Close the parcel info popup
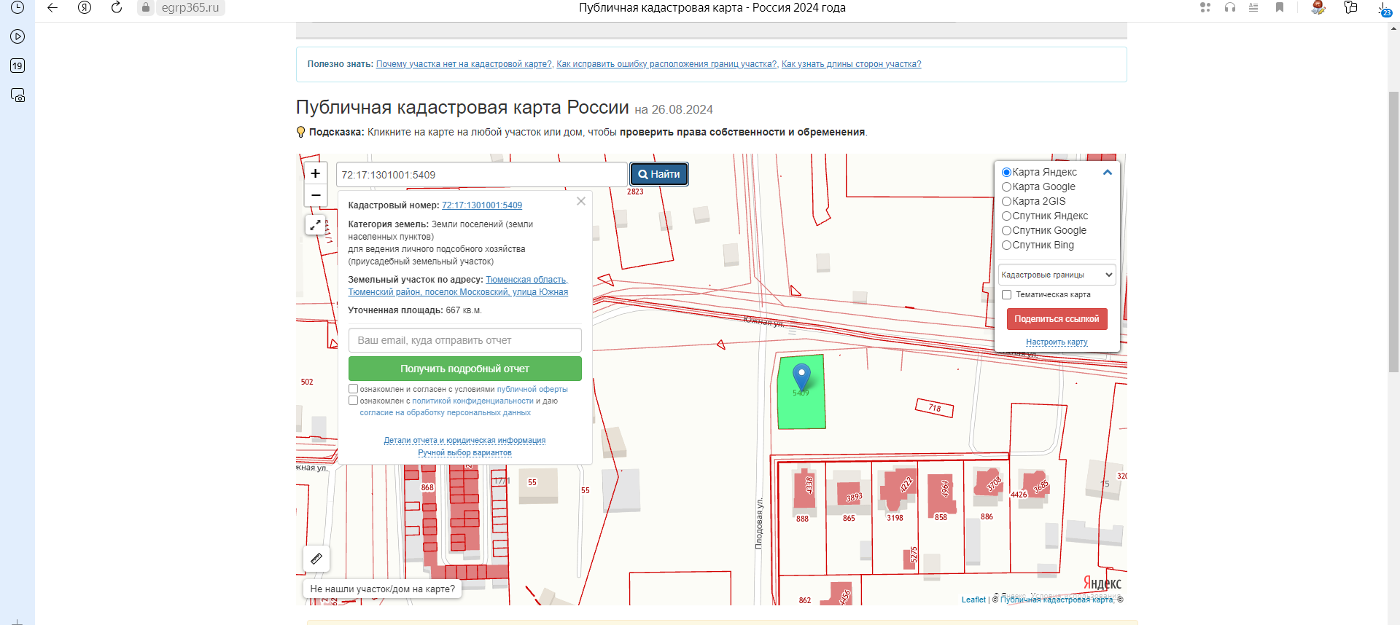1400x625 pixels. [581, 201]
